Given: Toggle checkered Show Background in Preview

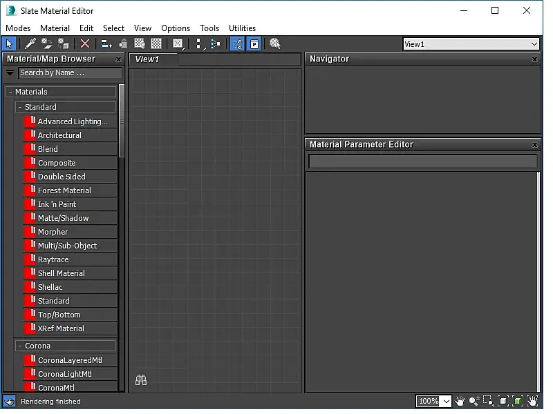Looking at the screenshot, I should click(x=156, y=44).
